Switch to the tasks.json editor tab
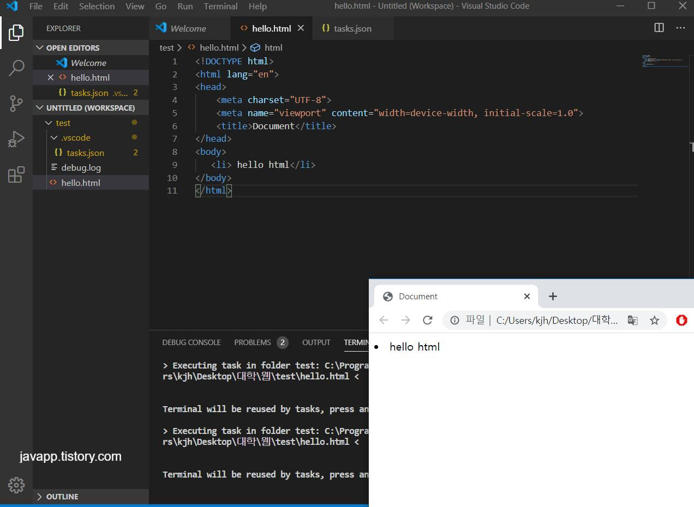Image resolution: width=694 pixels, height=507 pixels. [352, 28]
